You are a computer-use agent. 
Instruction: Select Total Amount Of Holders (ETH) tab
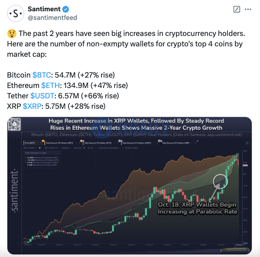tap(97, 143)
